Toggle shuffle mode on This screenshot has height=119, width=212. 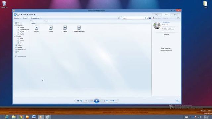(x=78, y=101)
